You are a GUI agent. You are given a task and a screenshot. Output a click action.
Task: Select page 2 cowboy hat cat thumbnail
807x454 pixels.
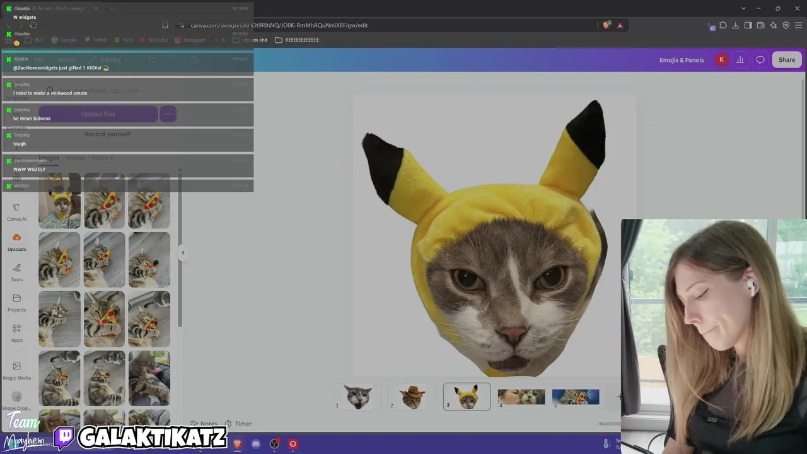(x=412, y=397)
